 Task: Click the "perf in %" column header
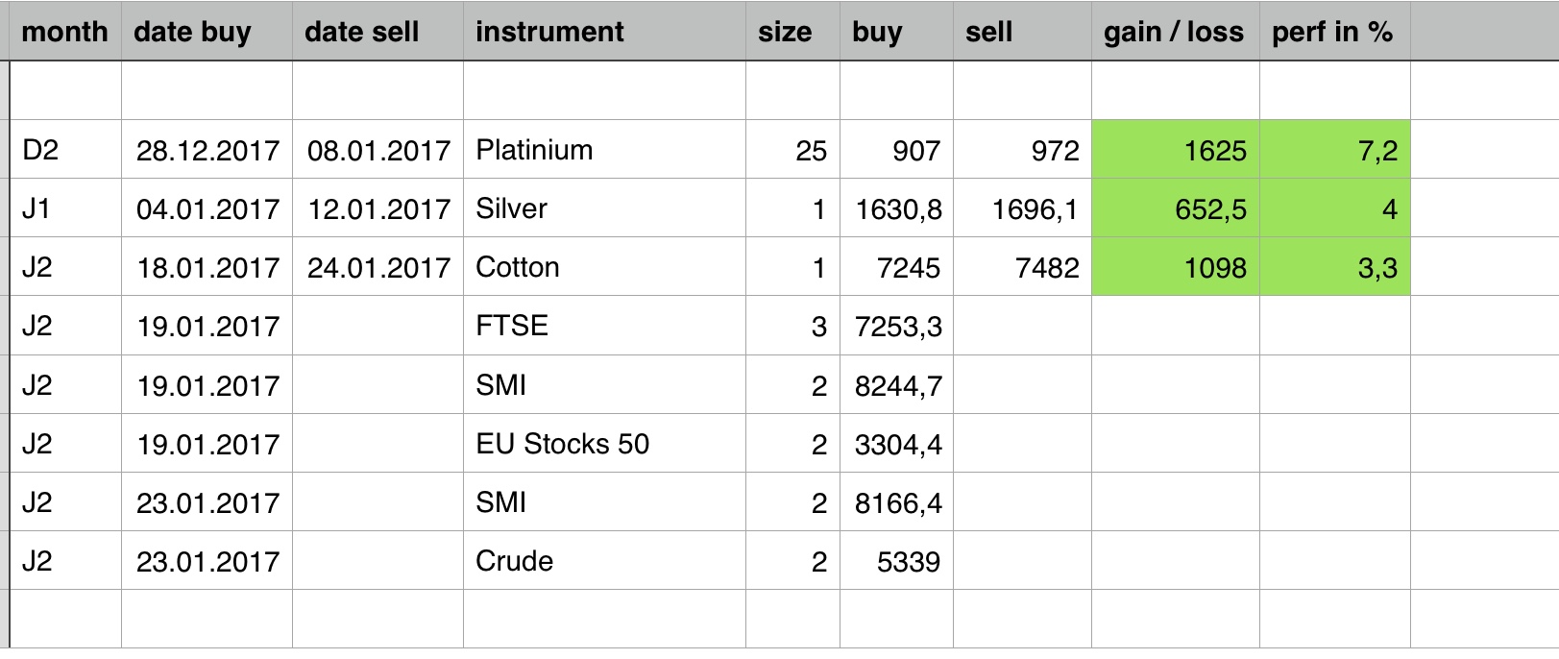[1332, 32]
